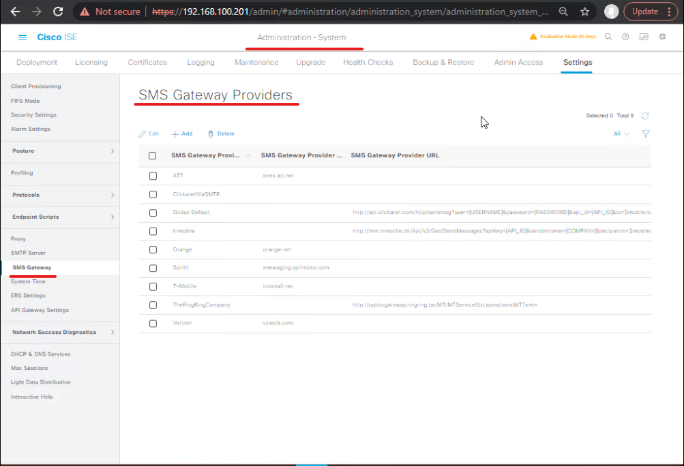Check the Verizon provider checkbox

click(153, 324)
